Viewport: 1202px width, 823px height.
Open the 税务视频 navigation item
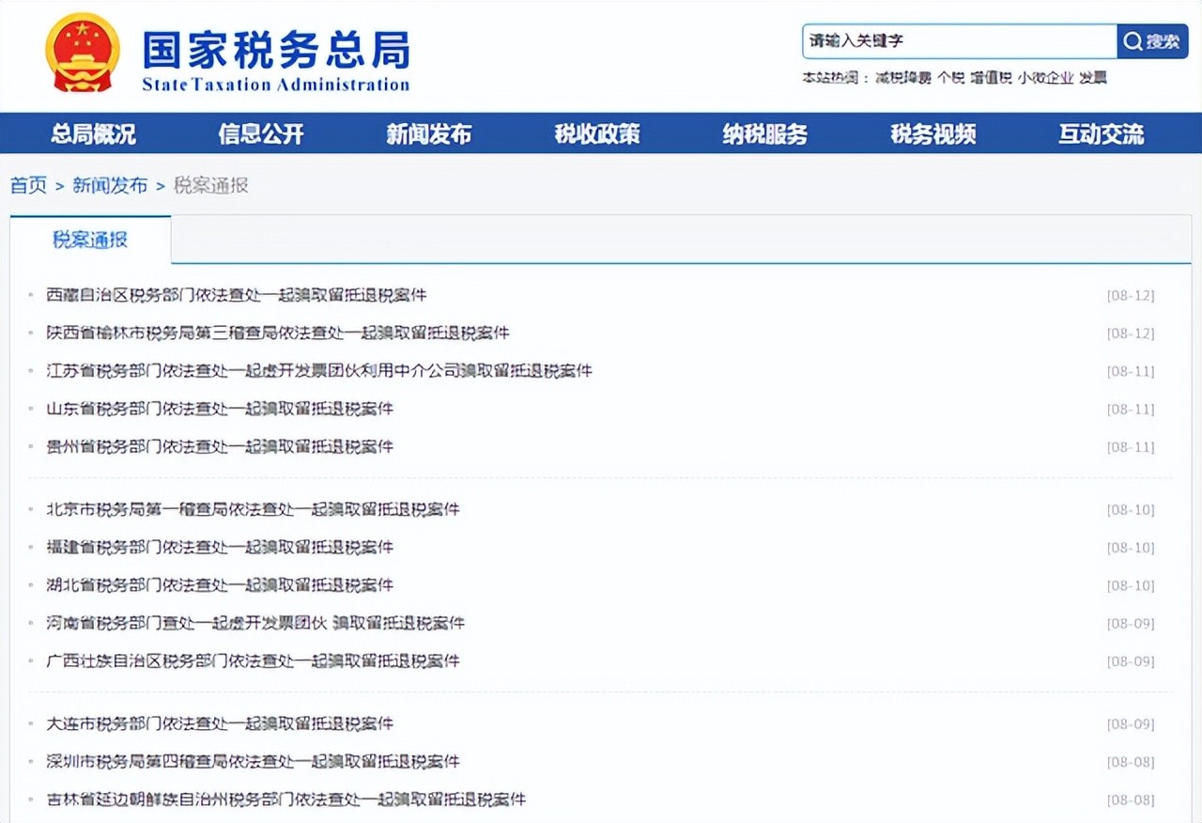tap(933, 134)
